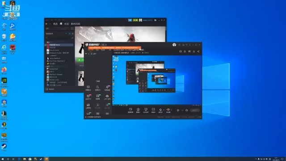Add a full-screen capture source from the bottom toolbar

point(146,110)
